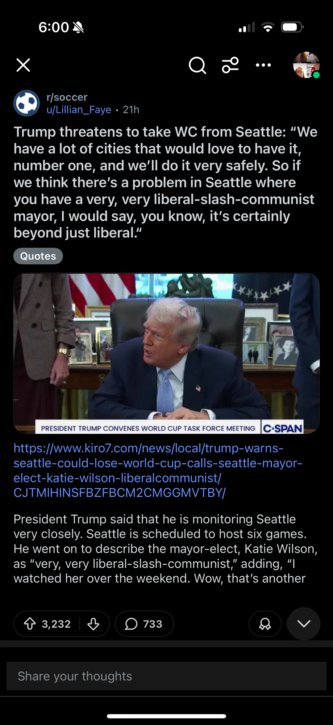
Task: Open the three-dot more options menu
Action: pos(263,65)
